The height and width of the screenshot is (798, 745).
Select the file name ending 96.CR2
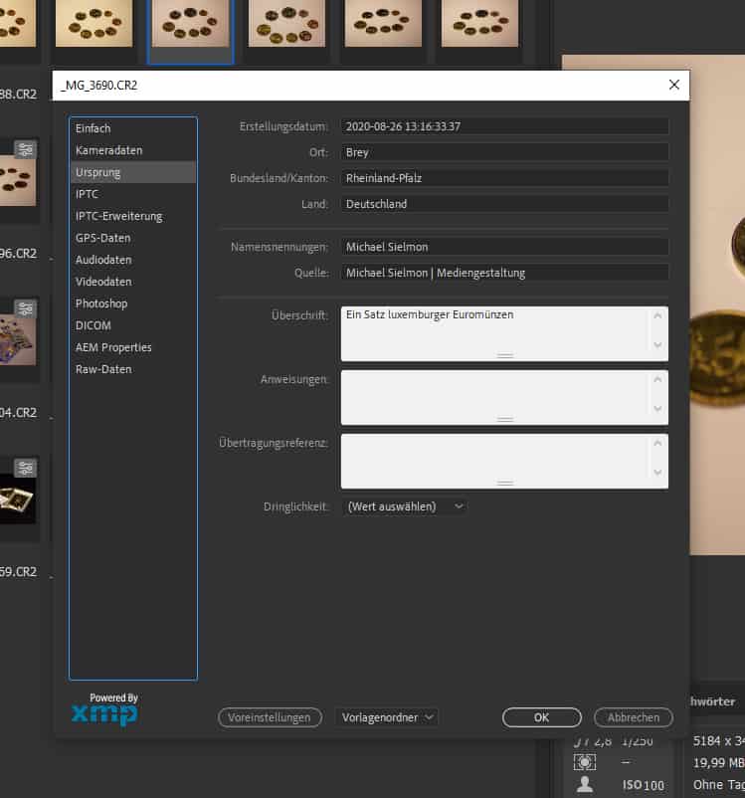18,254
